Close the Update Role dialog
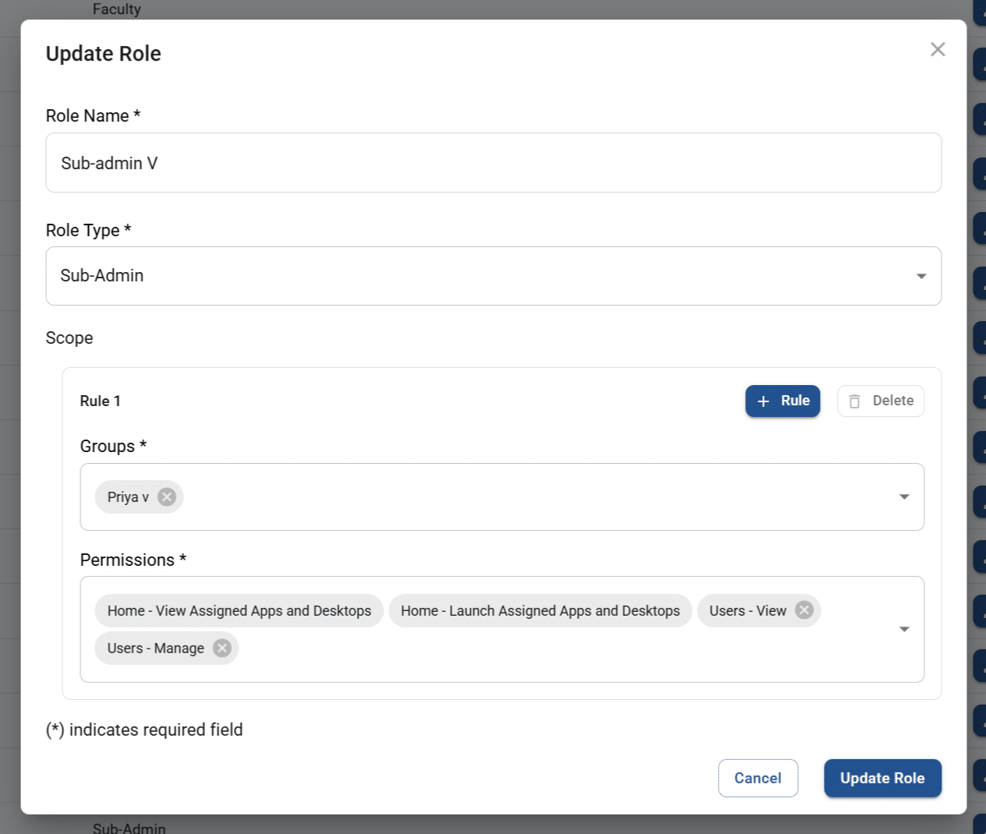The height and width of the screenshot is (834, 986). pyautogui.click(x=938, y=50)
